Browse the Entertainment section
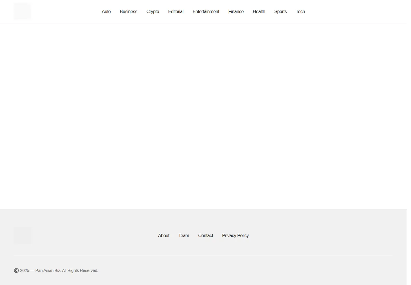The width and height of the screenshot is (411, 285). pyautogui.click(x=206, y=11)
